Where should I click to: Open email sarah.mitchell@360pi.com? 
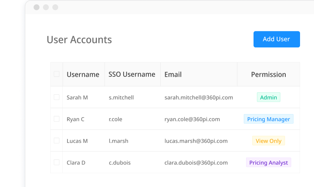click(x=198, y=97)
